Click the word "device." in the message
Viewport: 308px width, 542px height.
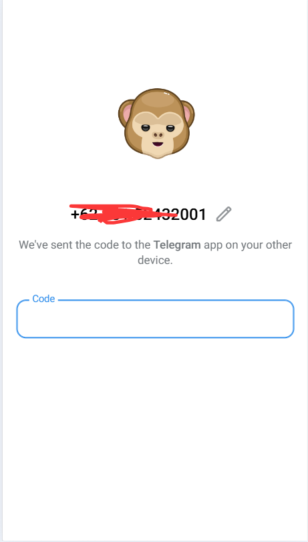click(x=155, y=260)
